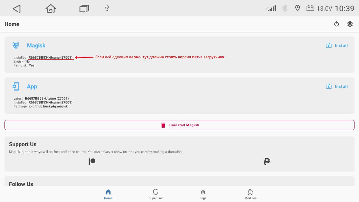The width and height of the screenshot is (359, 202).
Task: Open Magisk settings gear icon
Action: 350,24
